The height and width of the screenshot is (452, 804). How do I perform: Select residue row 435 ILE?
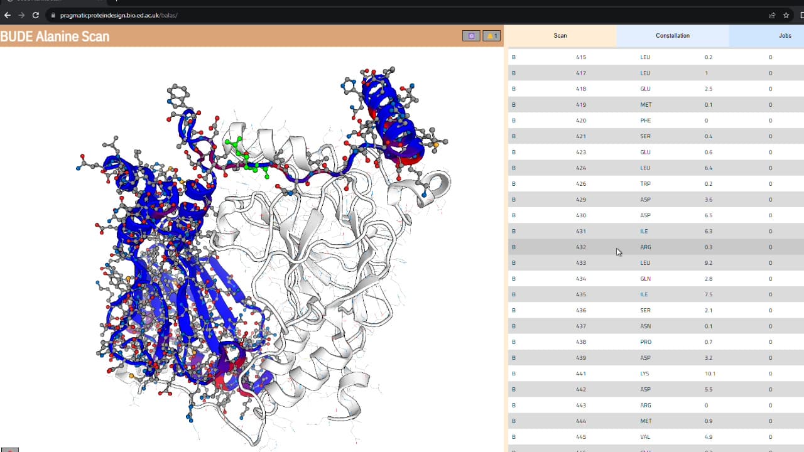click(656, 294)
